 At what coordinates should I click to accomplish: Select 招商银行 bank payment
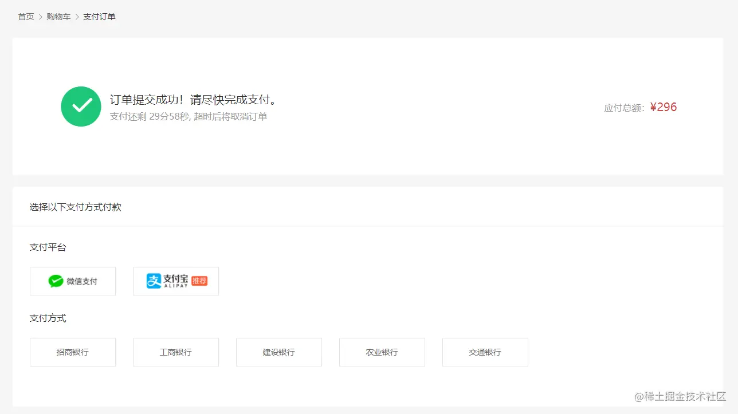click(73, 352)
